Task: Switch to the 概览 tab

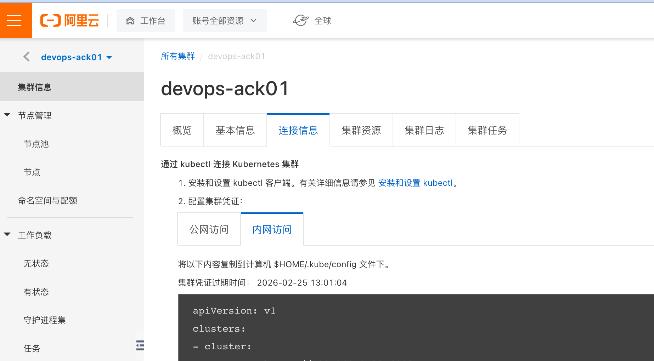Action: click(x=182, y=130)
